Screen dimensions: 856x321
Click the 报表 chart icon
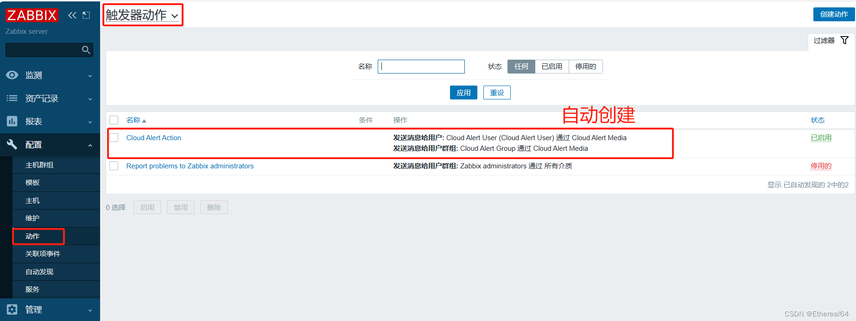pyautogui.click(x=12, y=121)
